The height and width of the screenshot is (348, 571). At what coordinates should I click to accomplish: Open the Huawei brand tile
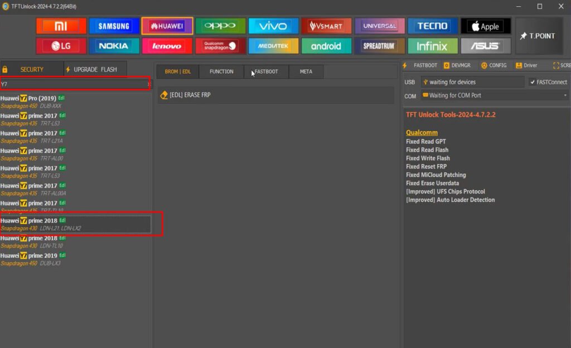tap(167, 26)
